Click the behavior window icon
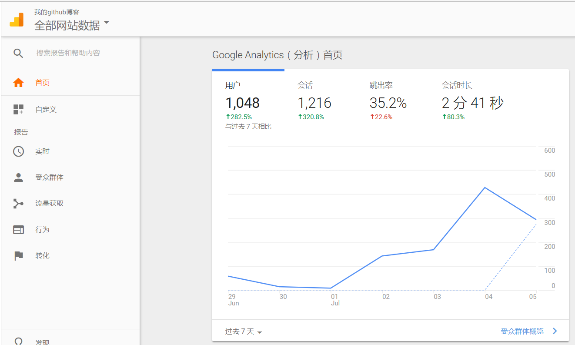The height and width of the screenshot is (345, 575). click(x=18, y=230)
